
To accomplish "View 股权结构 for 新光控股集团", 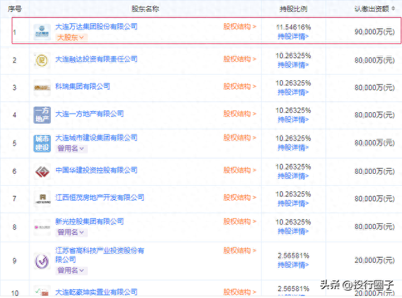I will 240,221.
